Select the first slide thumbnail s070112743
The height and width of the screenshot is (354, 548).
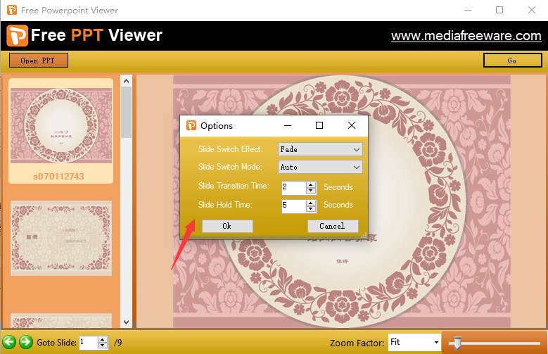pyautogui.click(x=60, y=130)
